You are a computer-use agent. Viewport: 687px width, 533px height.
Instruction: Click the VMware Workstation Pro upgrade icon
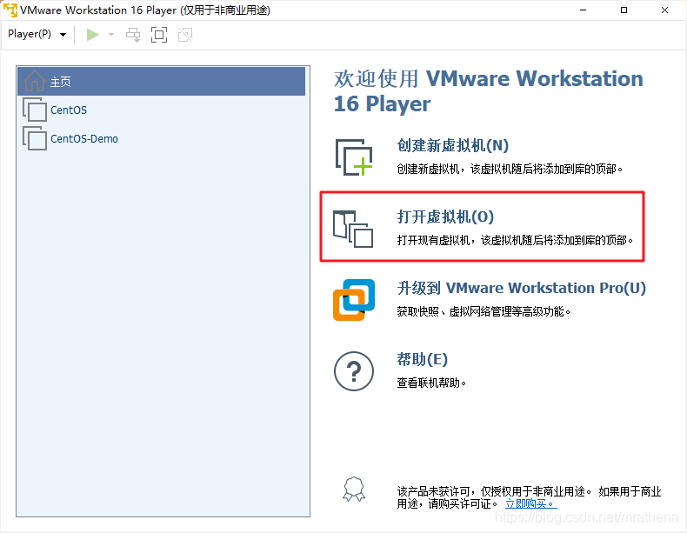coord(354,300)
